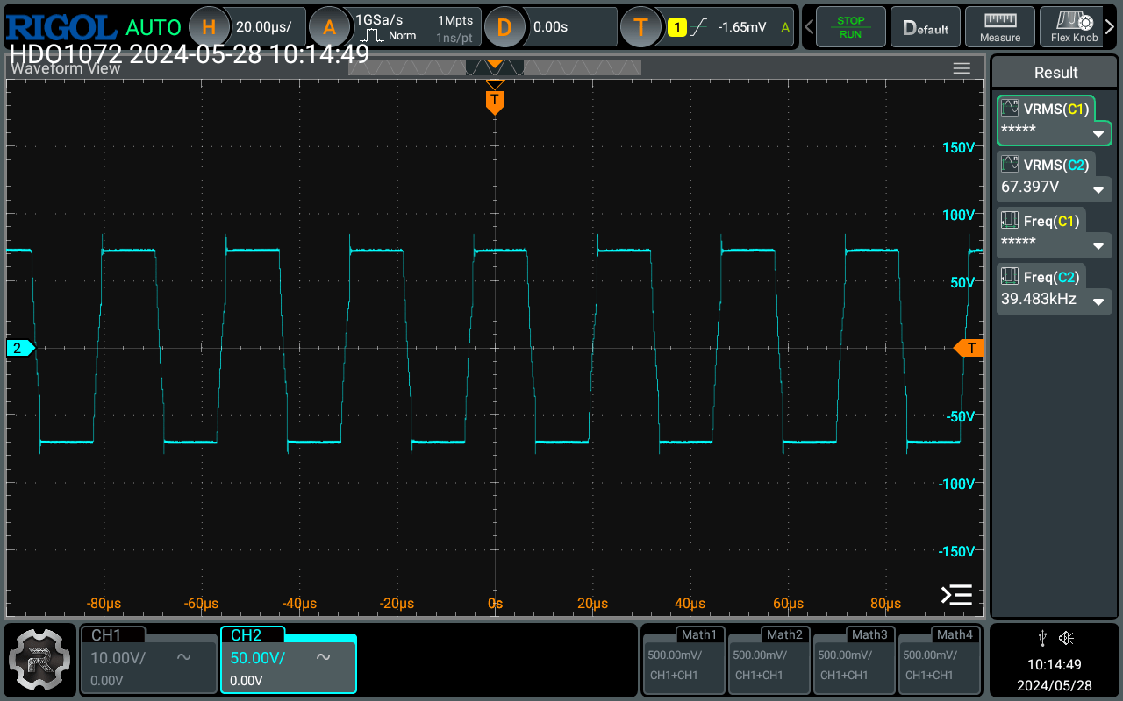The height and width of the screenshot is (701, 1123).
Task: Open acquisition A settings
Action: coord(329,27)
